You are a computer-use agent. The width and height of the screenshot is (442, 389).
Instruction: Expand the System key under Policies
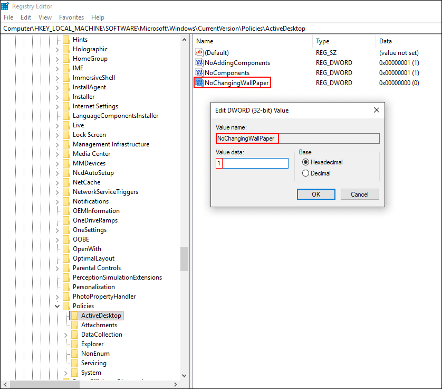click(x=66, y=373)
